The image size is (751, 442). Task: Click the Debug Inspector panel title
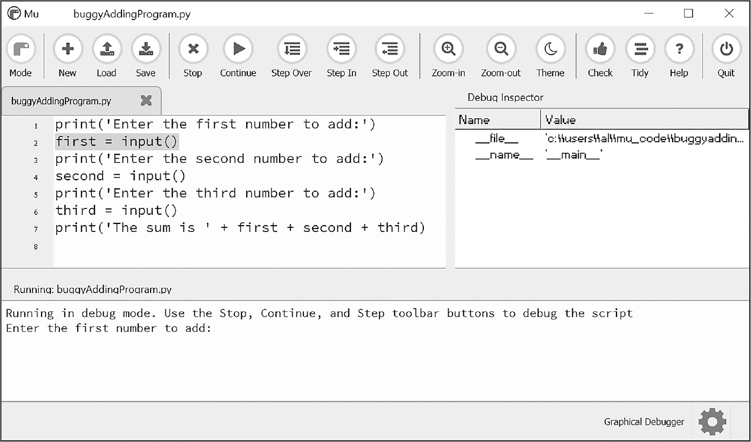tap(505, 98)
